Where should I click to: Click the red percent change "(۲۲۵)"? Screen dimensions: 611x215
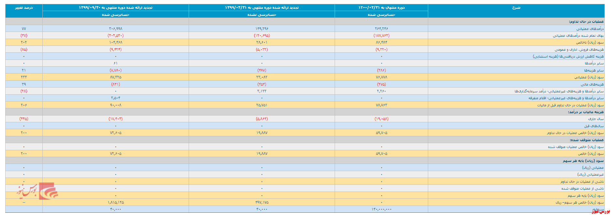(24, 119)
